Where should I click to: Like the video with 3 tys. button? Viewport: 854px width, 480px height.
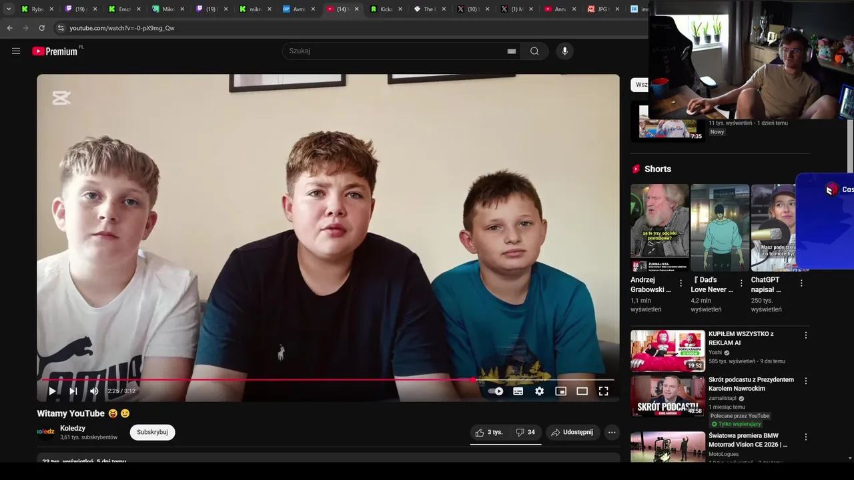[x=488, y=432]
